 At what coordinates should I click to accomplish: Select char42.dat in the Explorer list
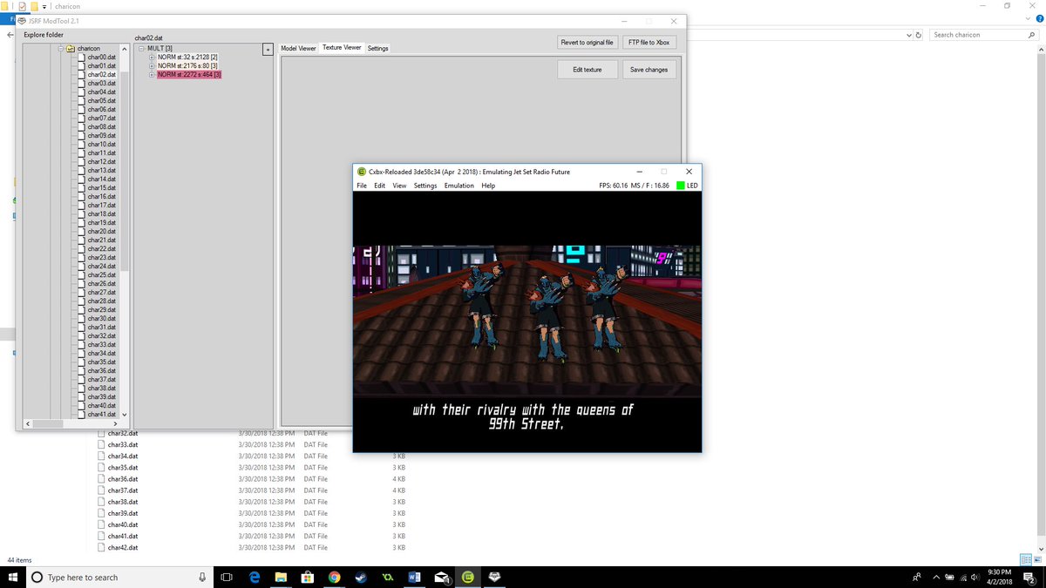pos(123,547)
